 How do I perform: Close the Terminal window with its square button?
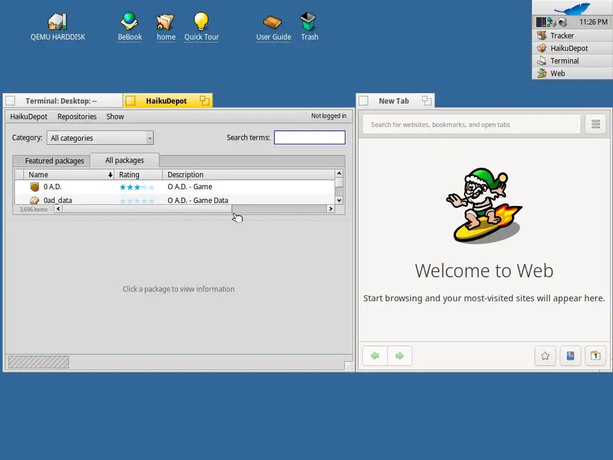[11, 101]
